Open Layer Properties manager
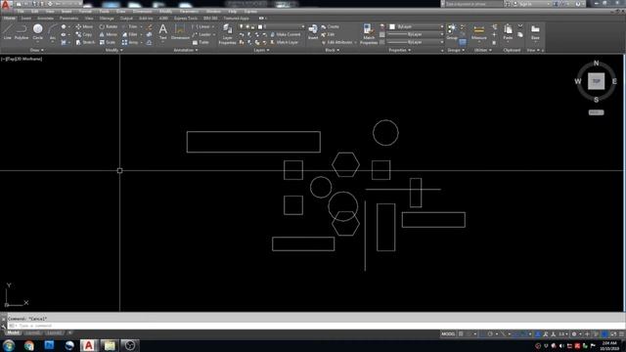 point(227,33)
